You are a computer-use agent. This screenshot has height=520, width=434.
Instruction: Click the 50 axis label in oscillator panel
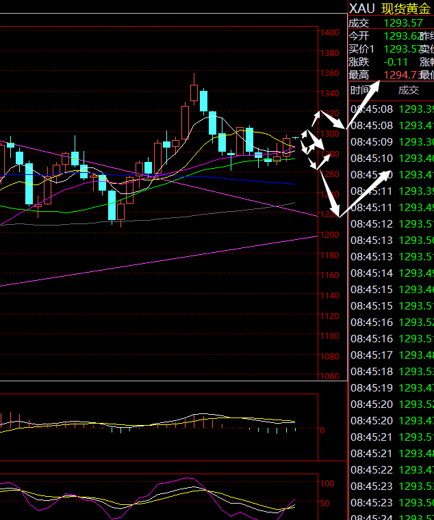click(324, 504)
